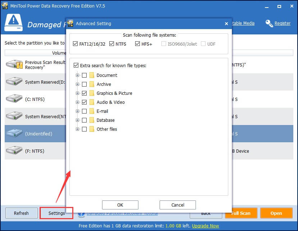298x231 pixels.
Task: Click the tutorial help question icon
Action: pyautogui.click(x=81, y=214)
